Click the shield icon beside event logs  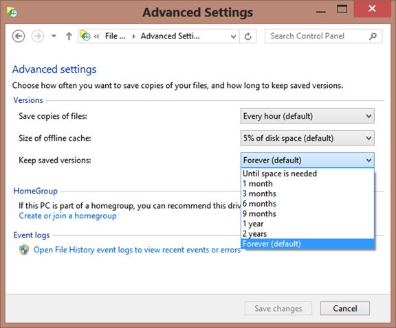[24, 250]
